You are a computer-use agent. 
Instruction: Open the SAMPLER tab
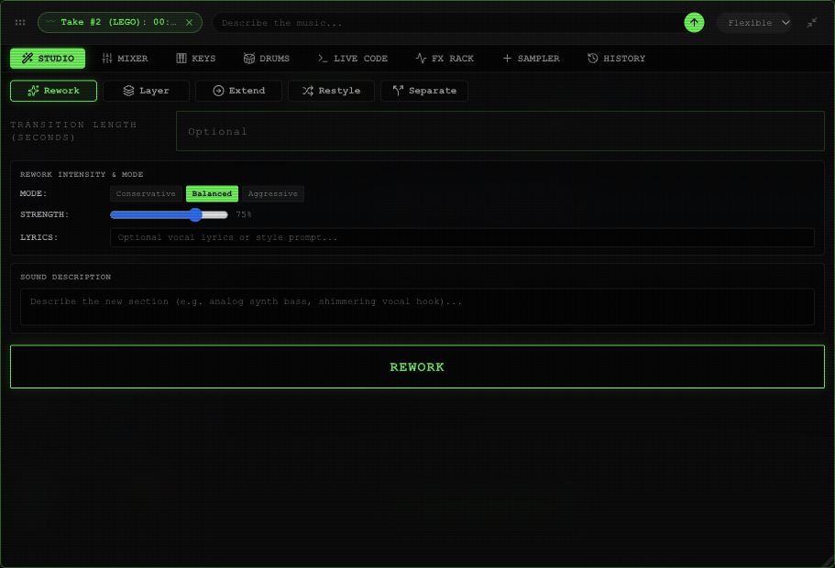point(531,58)
